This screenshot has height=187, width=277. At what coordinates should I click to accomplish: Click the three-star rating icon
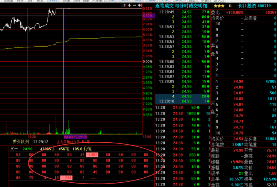[x=219, y=6]
